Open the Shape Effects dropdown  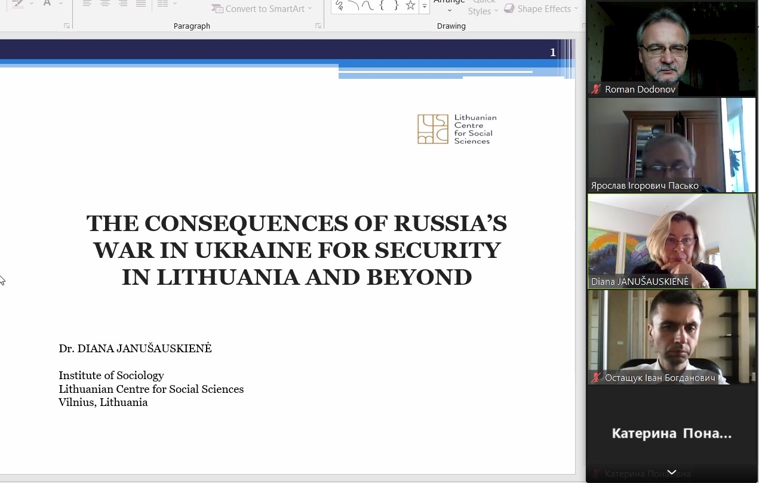tap(541, 9)
